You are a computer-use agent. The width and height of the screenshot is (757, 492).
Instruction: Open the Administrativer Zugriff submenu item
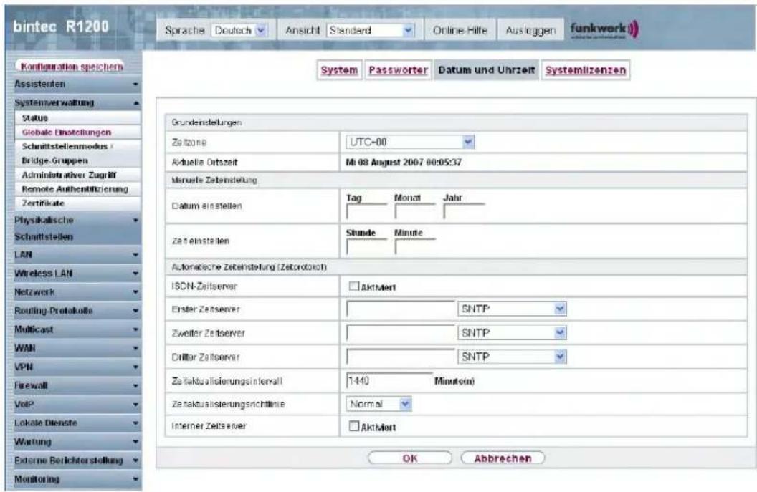tap(77, 175)
